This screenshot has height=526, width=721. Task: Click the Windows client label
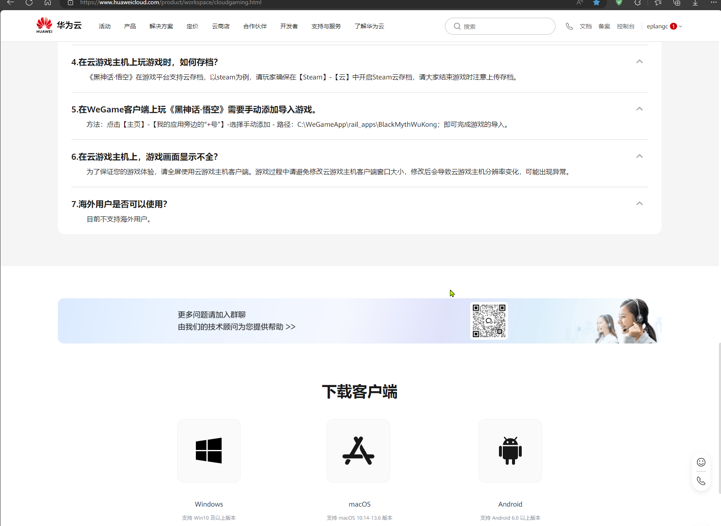coord(209,504)
